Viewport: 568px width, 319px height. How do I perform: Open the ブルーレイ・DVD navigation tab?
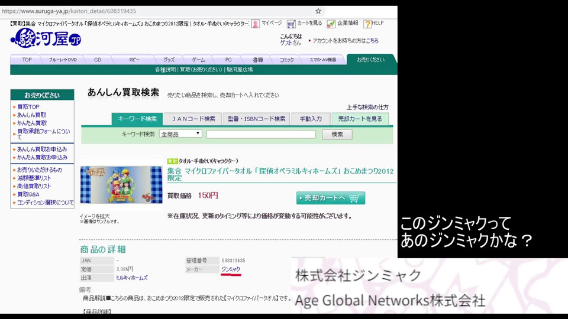point(63,60)
